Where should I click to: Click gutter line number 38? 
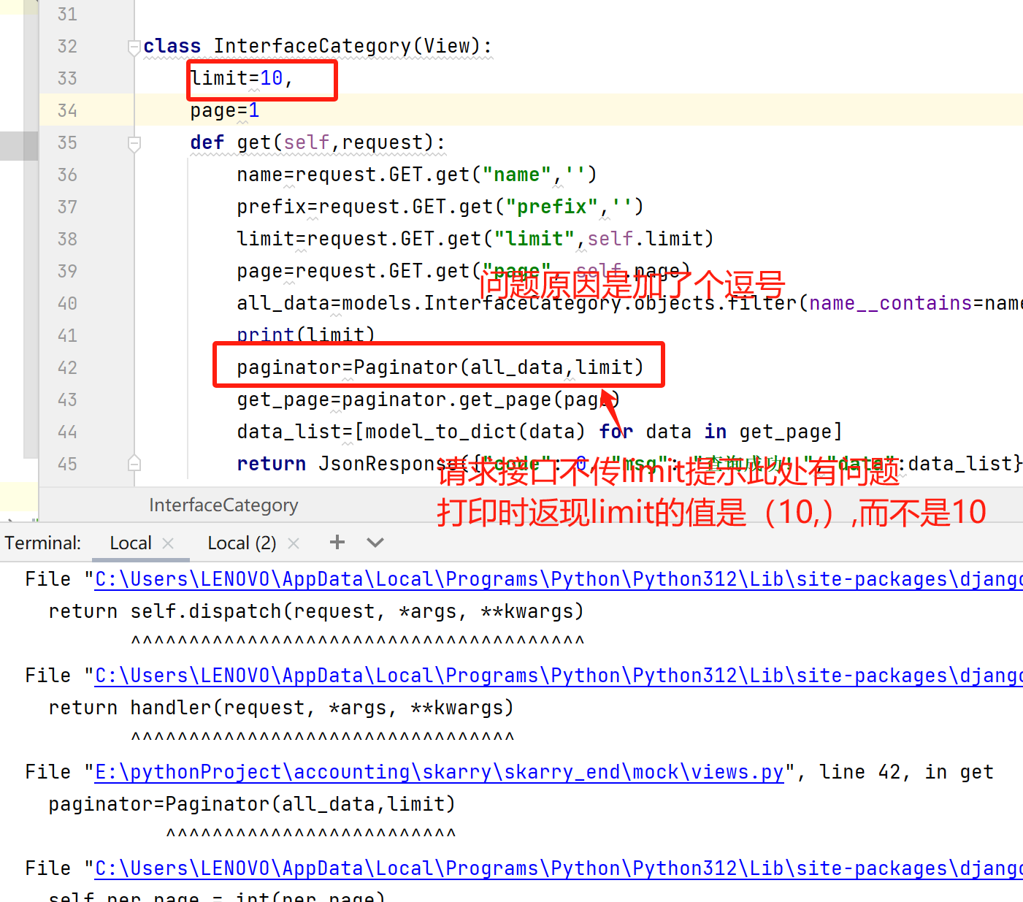(67, 239)
